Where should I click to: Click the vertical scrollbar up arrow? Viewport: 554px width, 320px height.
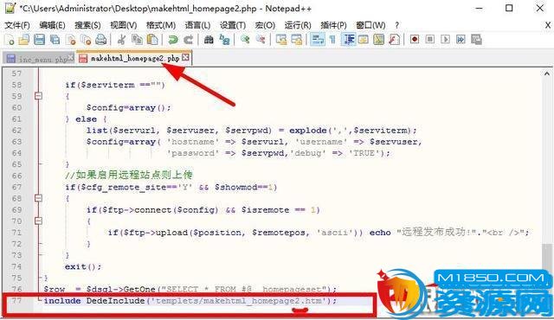pyautogui.click(x=547, y=74)
